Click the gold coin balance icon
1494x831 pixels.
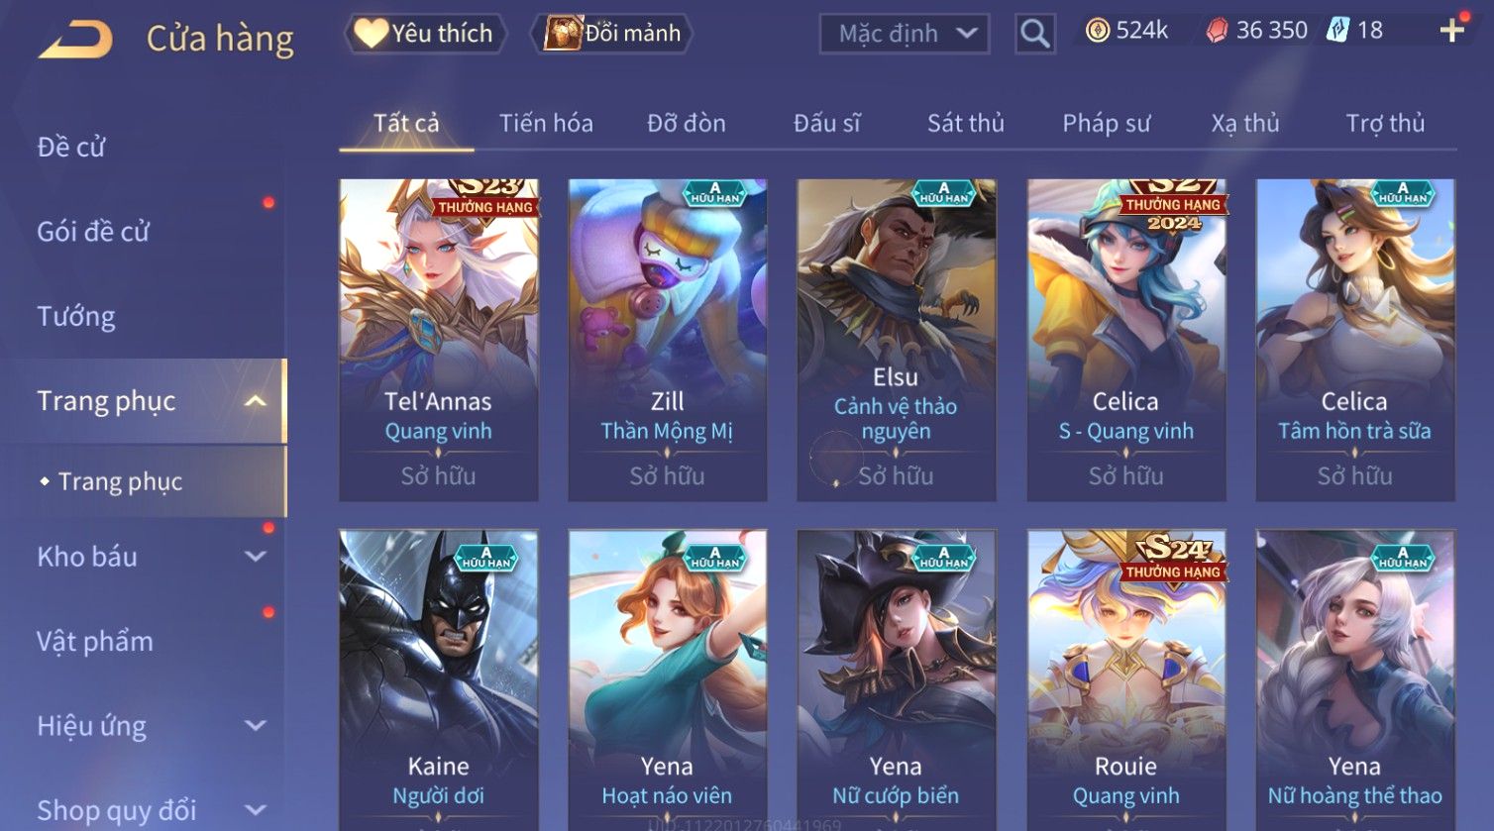pyautogui.click(x=1097, y=31)
